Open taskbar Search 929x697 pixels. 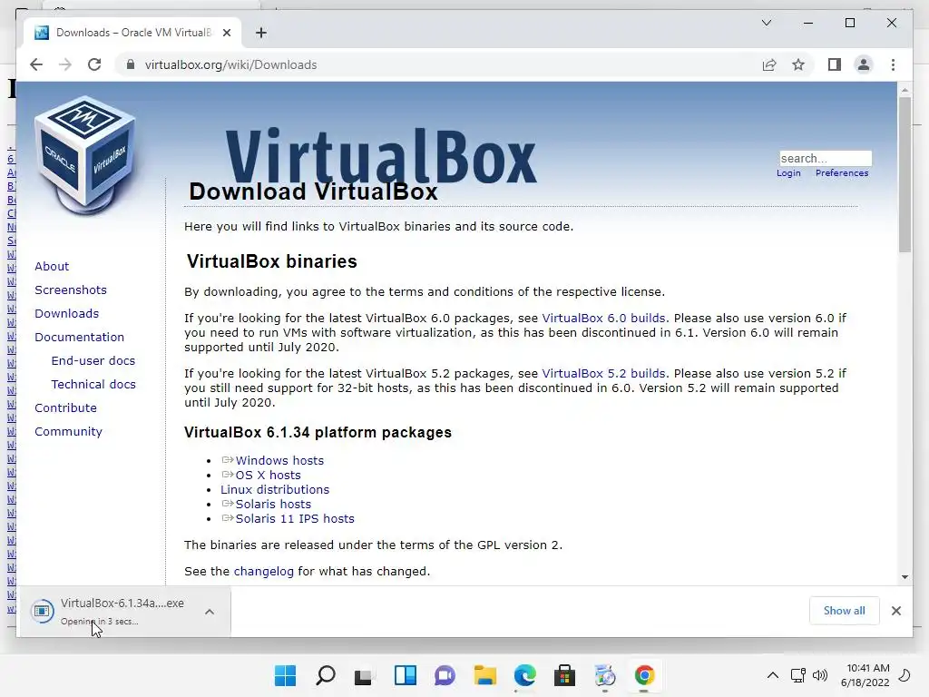click(326, 675)
